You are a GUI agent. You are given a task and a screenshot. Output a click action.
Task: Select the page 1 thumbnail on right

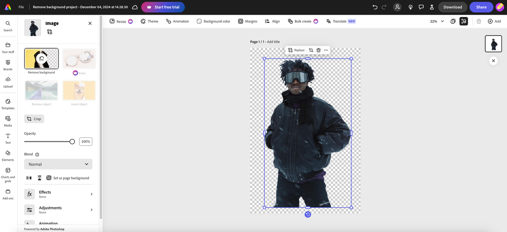494,44
